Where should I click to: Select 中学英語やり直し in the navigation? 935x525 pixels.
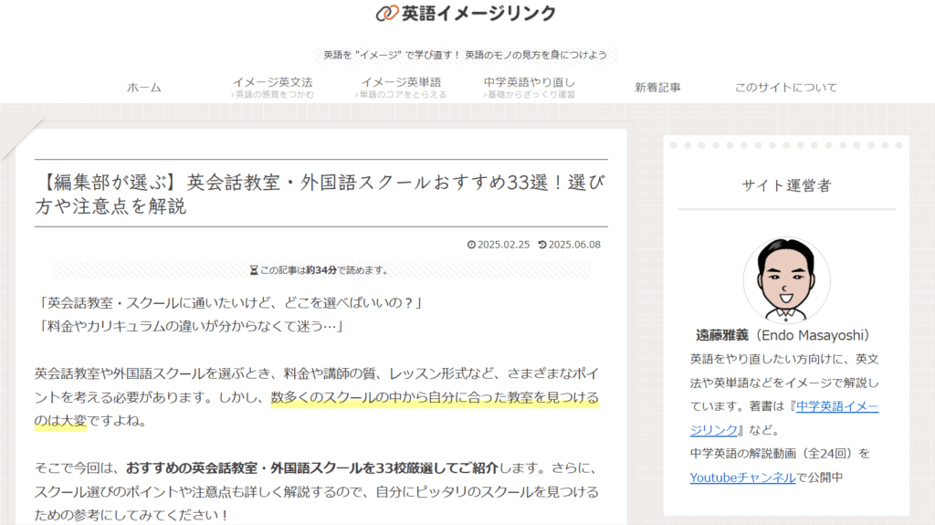[530, 82]
